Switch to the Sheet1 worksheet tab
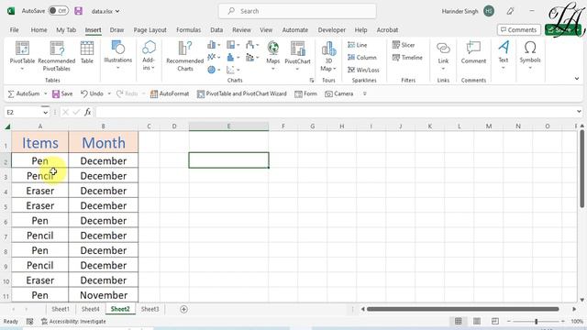Screen dimensions: 587x330 pyautogui.click(x=61, y=309)
